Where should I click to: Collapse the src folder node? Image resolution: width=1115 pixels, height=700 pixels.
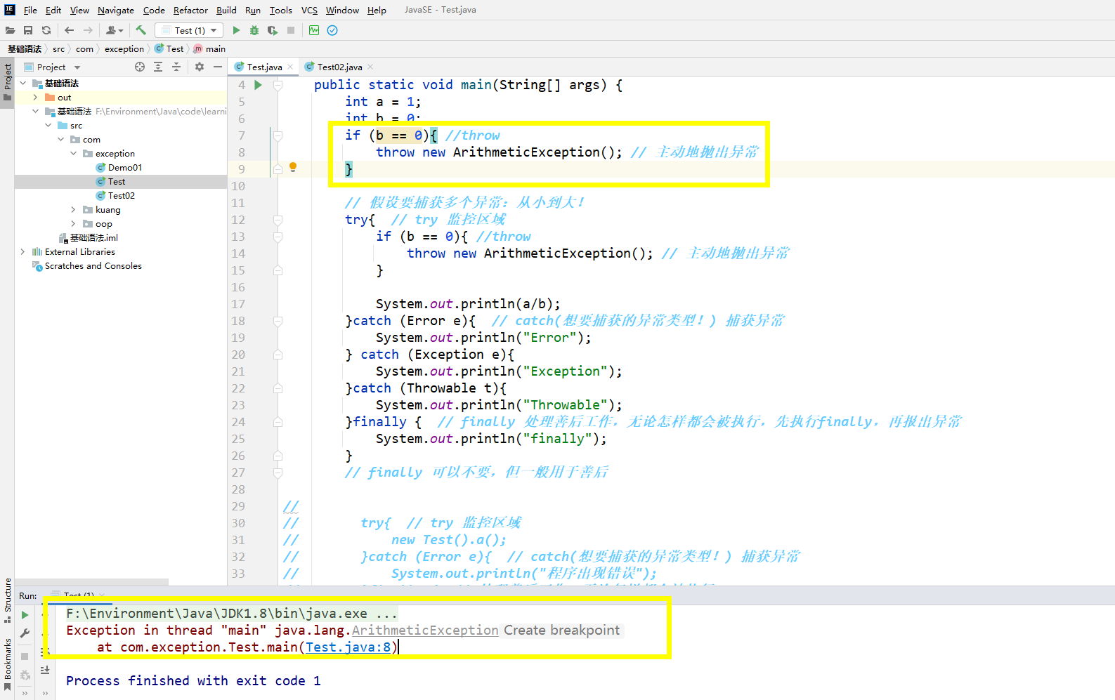(48, 126)
